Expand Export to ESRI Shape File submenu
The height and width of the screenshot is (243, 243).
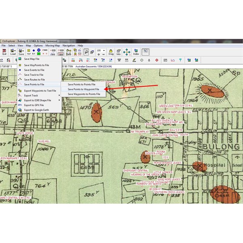[x=39, y=100]
